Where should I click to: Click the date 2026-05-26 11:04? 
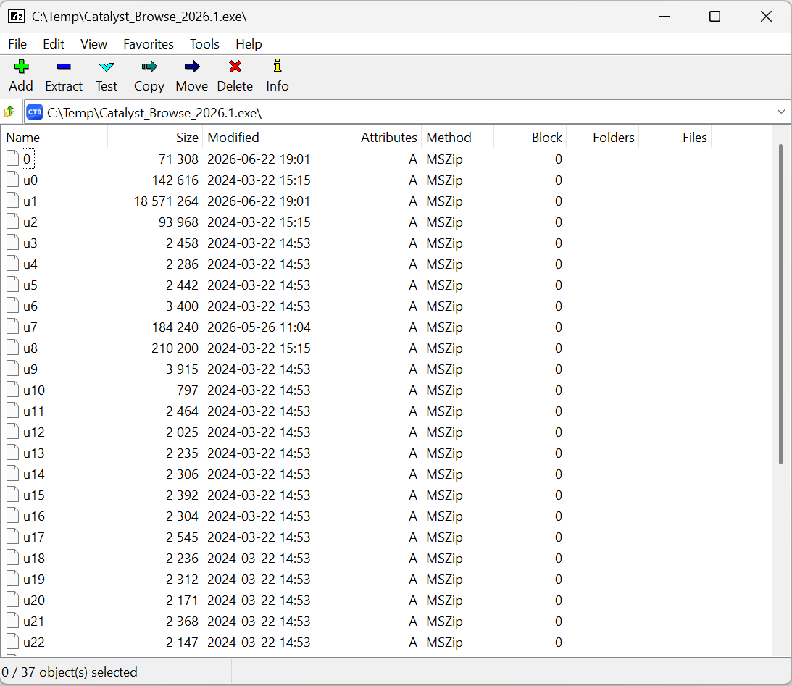259,327
